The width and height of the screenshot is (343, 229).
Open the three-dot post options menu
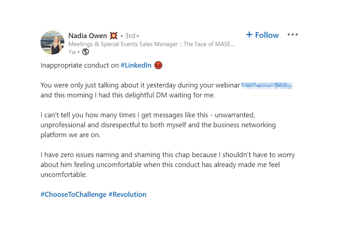292,35
